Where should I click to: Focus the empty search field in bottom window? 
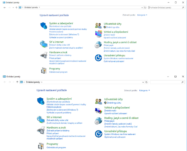[168, 82]
